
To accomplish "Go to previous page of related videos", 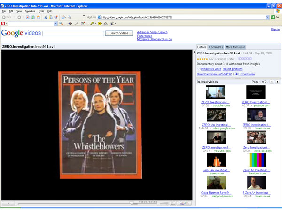I will 273,82.
